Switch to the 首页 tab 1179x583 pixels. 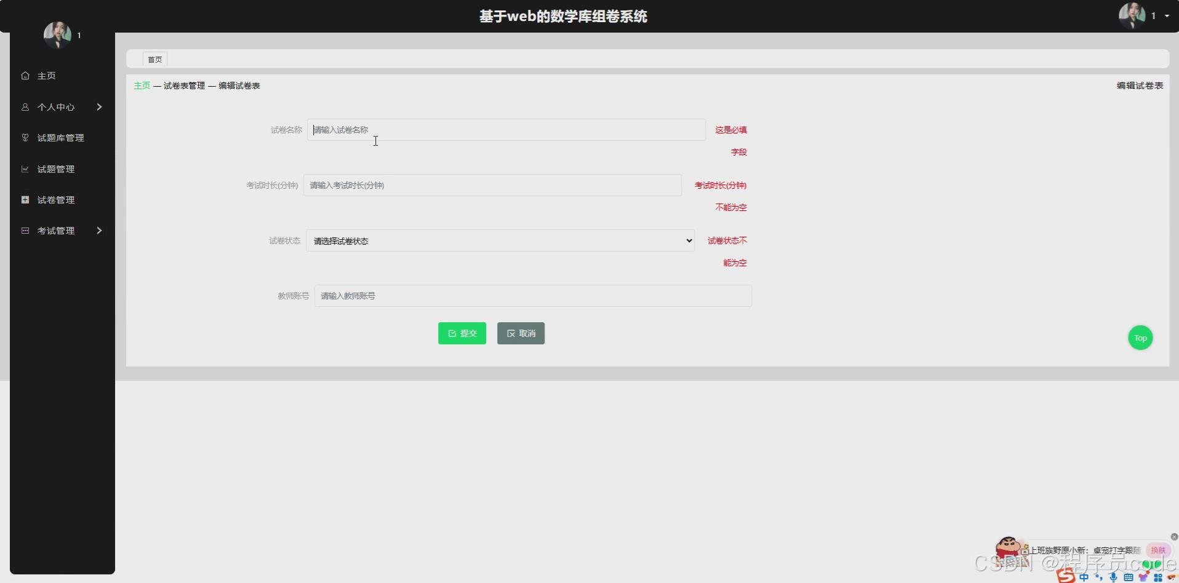tap(155, 60)
